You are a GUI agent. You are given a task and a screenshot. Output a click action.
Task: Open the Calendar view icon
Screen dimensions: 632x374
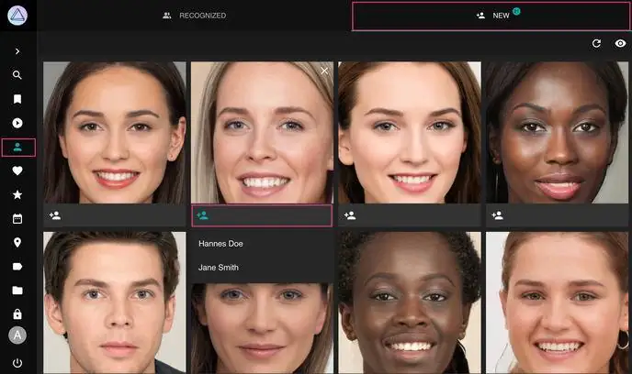coord(17,219)
